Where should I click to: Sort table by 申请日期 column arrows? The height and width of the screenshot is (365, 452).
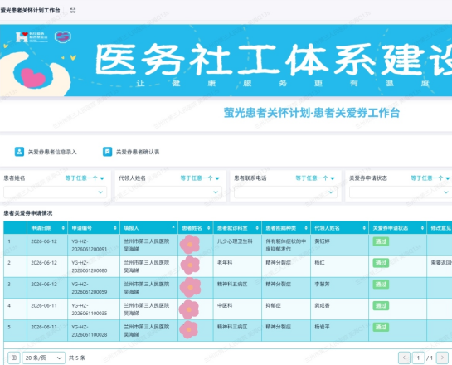tap(63, 228)
